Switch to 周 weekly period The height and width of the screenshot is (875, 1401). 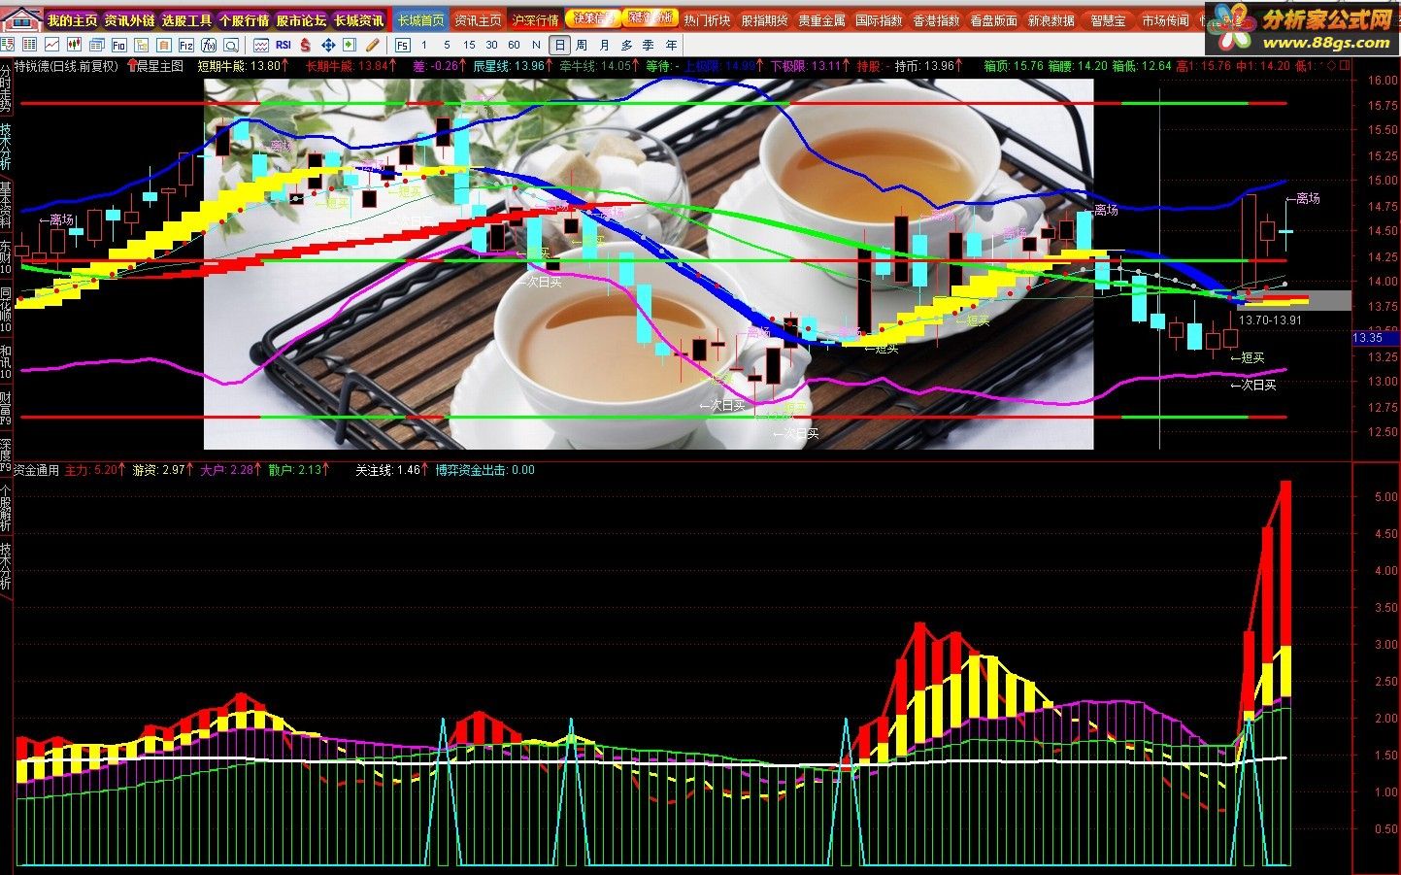pyautogui.click(x=582, y=45)
